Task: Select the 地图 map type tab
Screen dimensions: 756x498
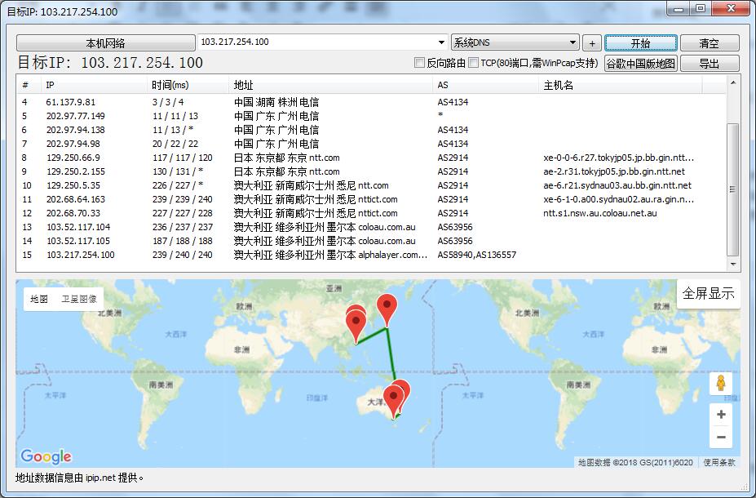Action: coord(39,300)
